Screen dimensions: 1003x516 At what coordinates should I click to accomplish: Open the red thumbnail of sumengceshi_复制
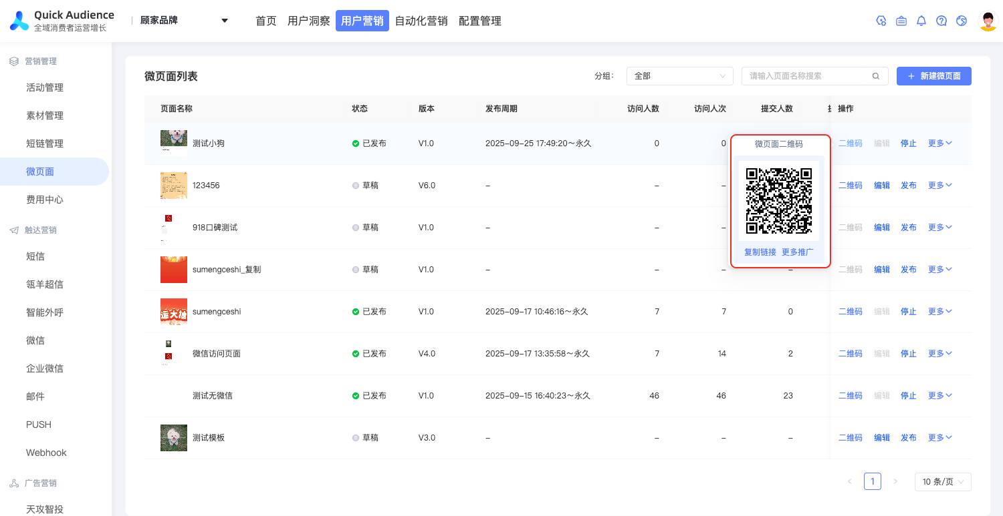174,270
